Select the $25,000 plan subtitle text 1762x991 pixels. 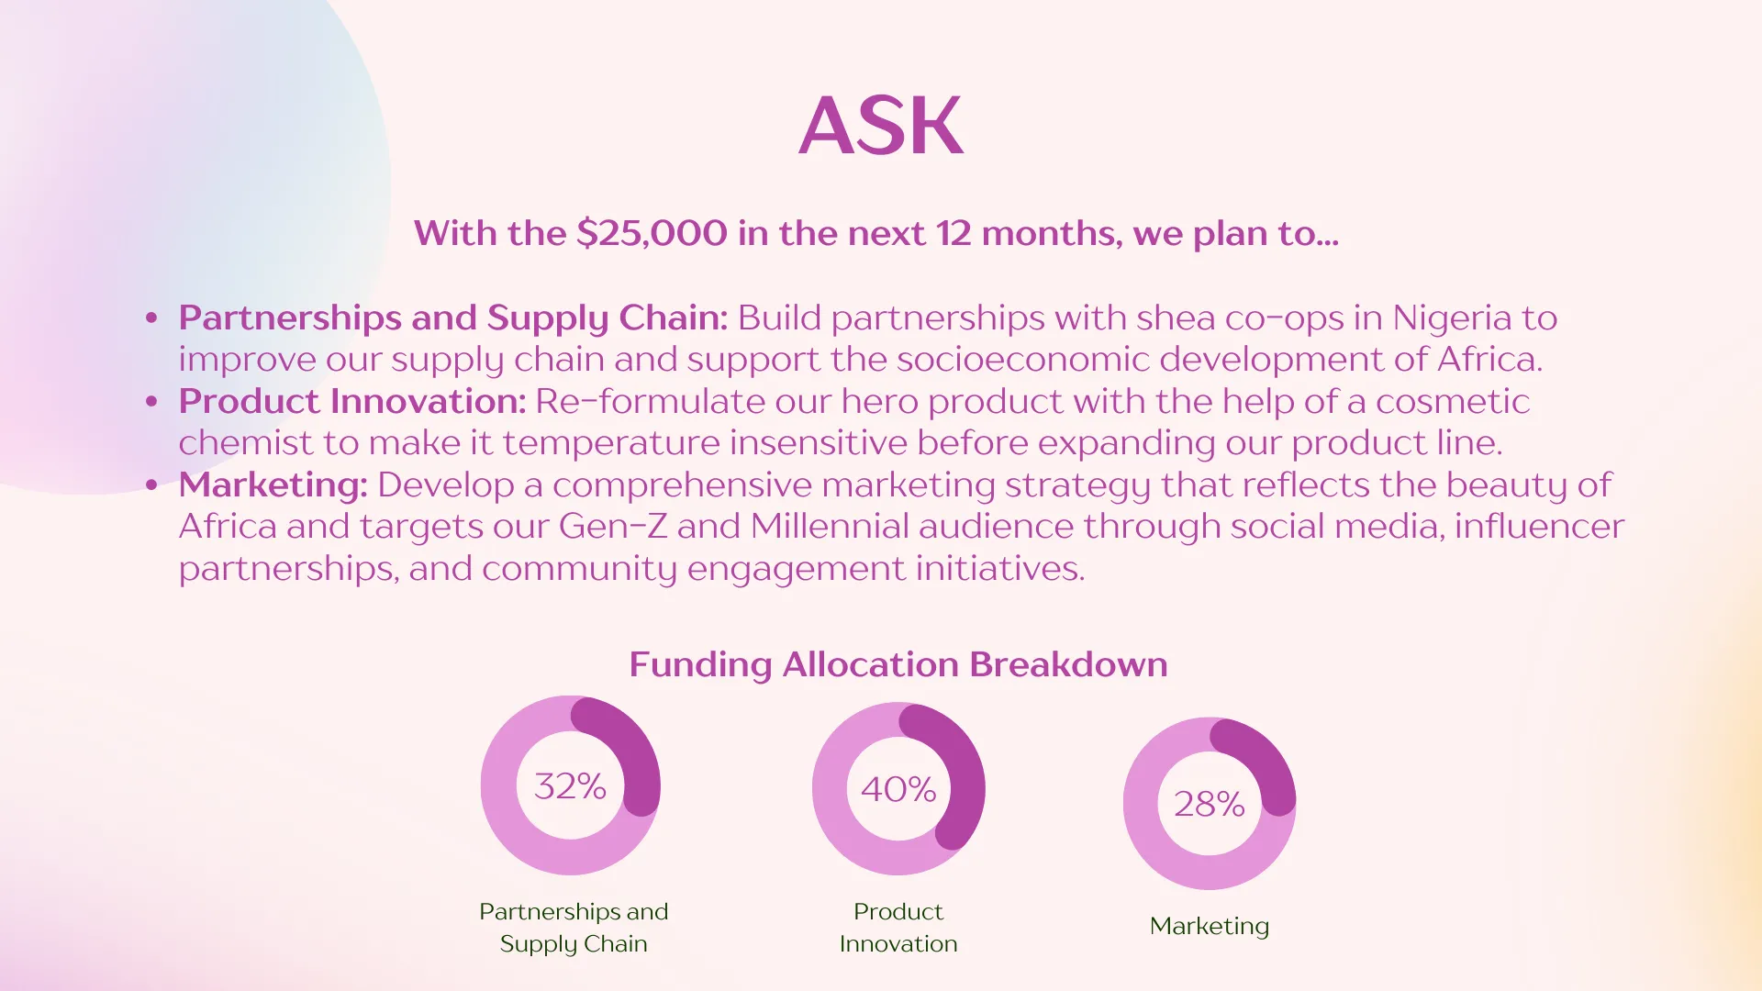(x=876, y=233)
